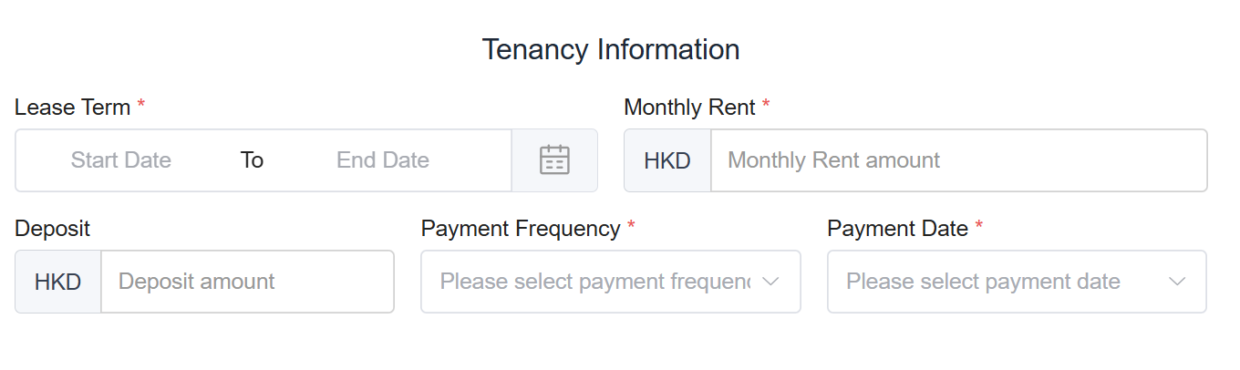Click the Lease Term label
1240x370 pixels.
[73, 108]
